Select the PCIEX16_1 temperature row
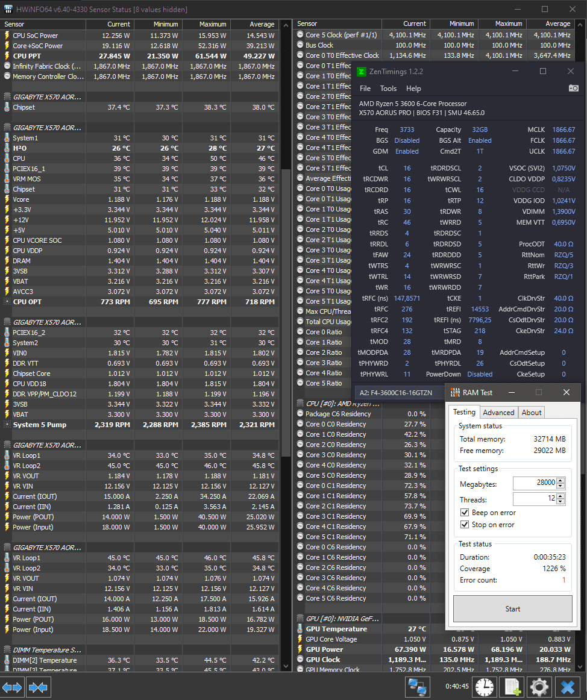 pyautogui.click(x=140, y=169)
